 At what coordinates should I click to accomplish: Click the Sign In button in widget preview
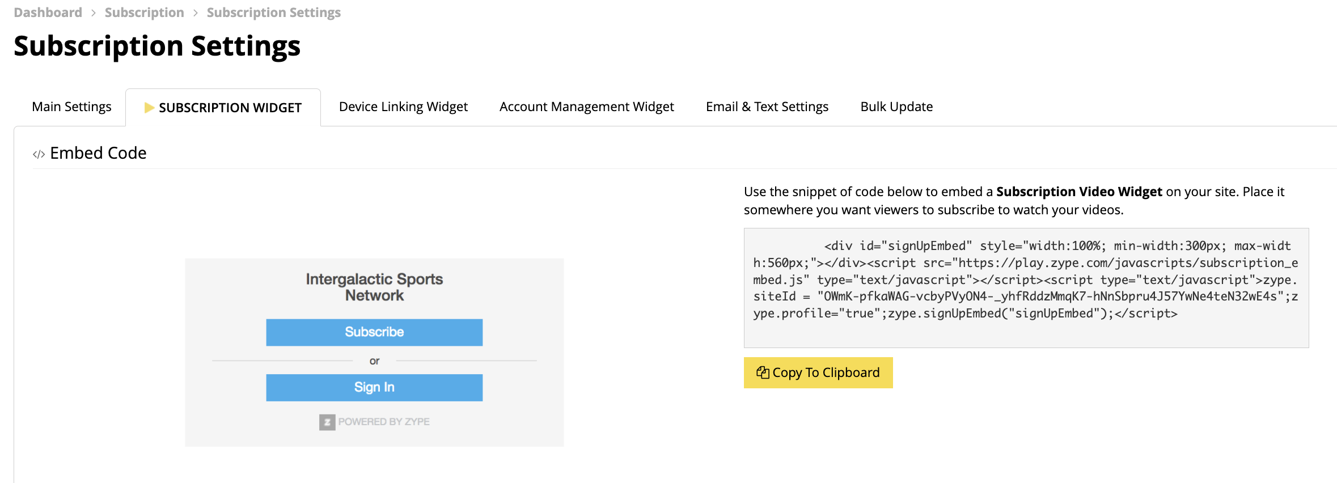point(374,387)
